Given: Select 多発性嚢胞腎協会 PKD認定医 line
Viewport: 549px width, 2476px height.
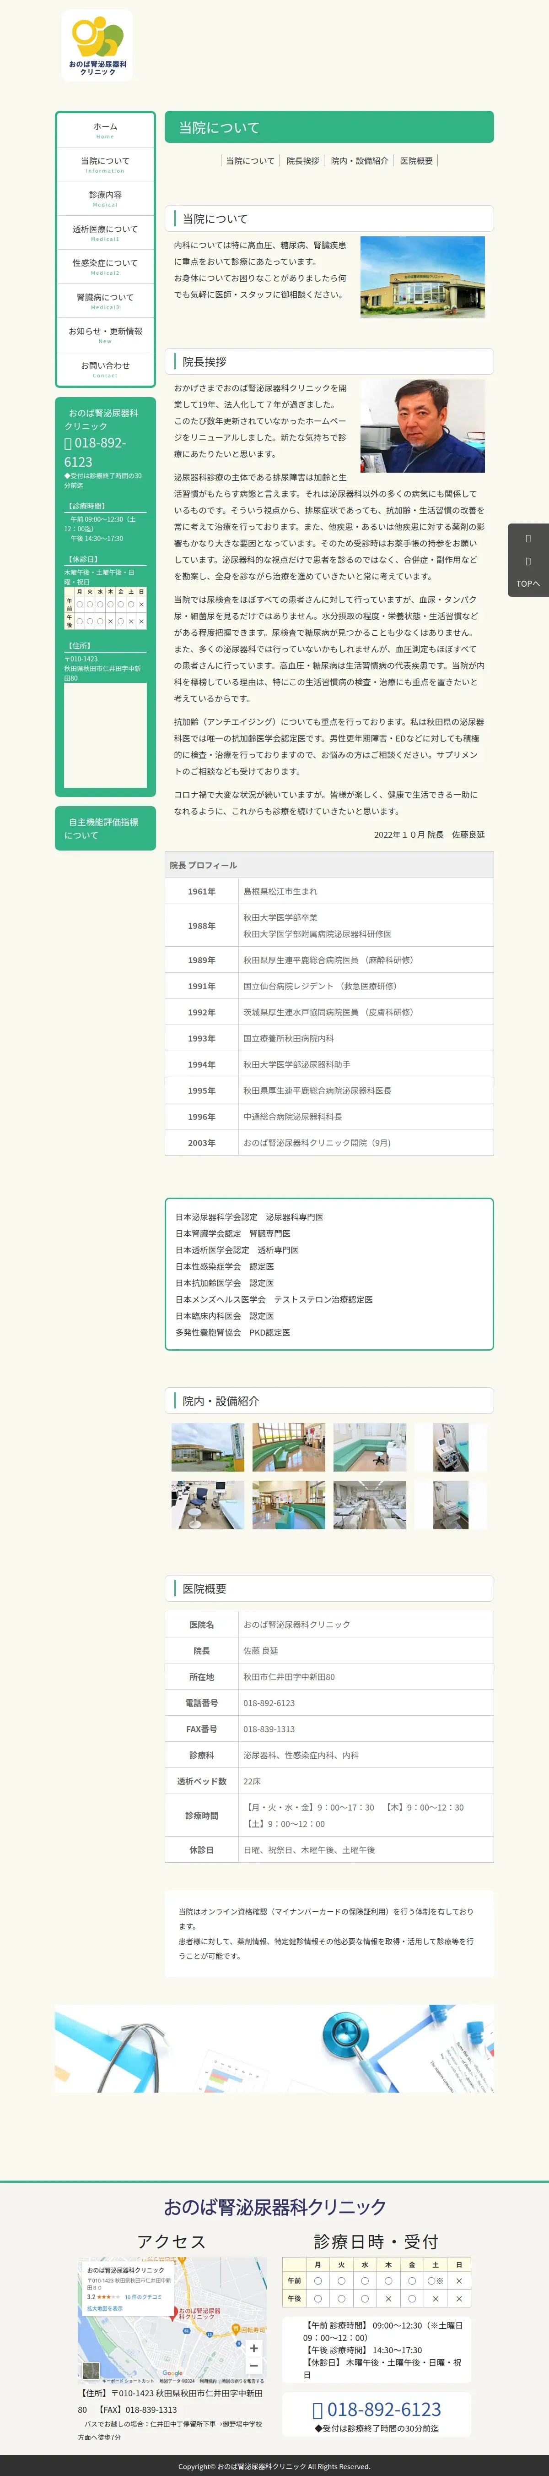Looking at the screenshot, I should [x=232, y=1332].
